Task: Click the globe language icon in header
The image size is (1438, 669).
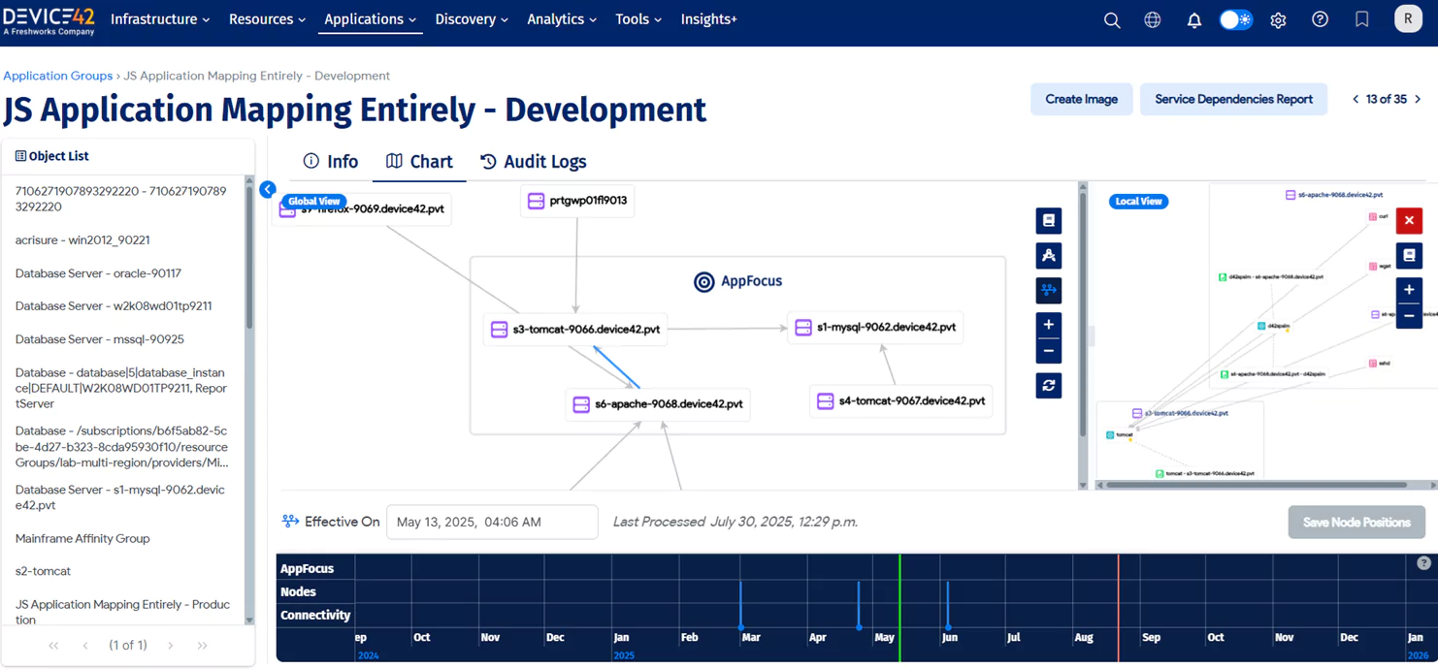Action: [x=1153, y=20]
